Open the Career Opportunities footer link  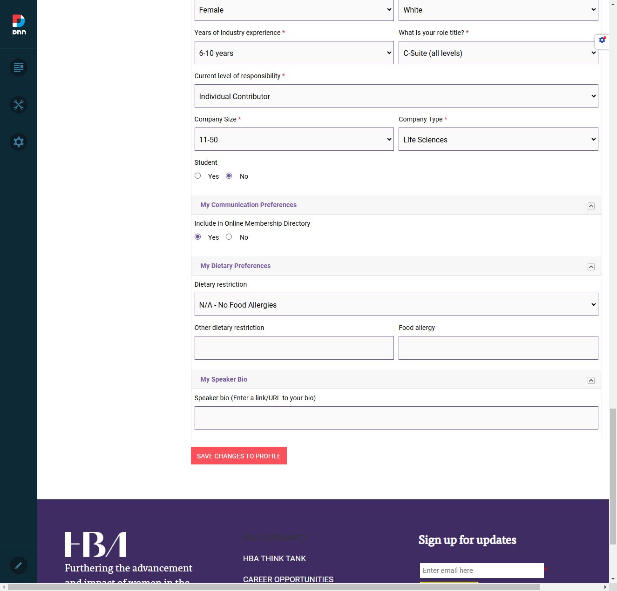(288, 579)
